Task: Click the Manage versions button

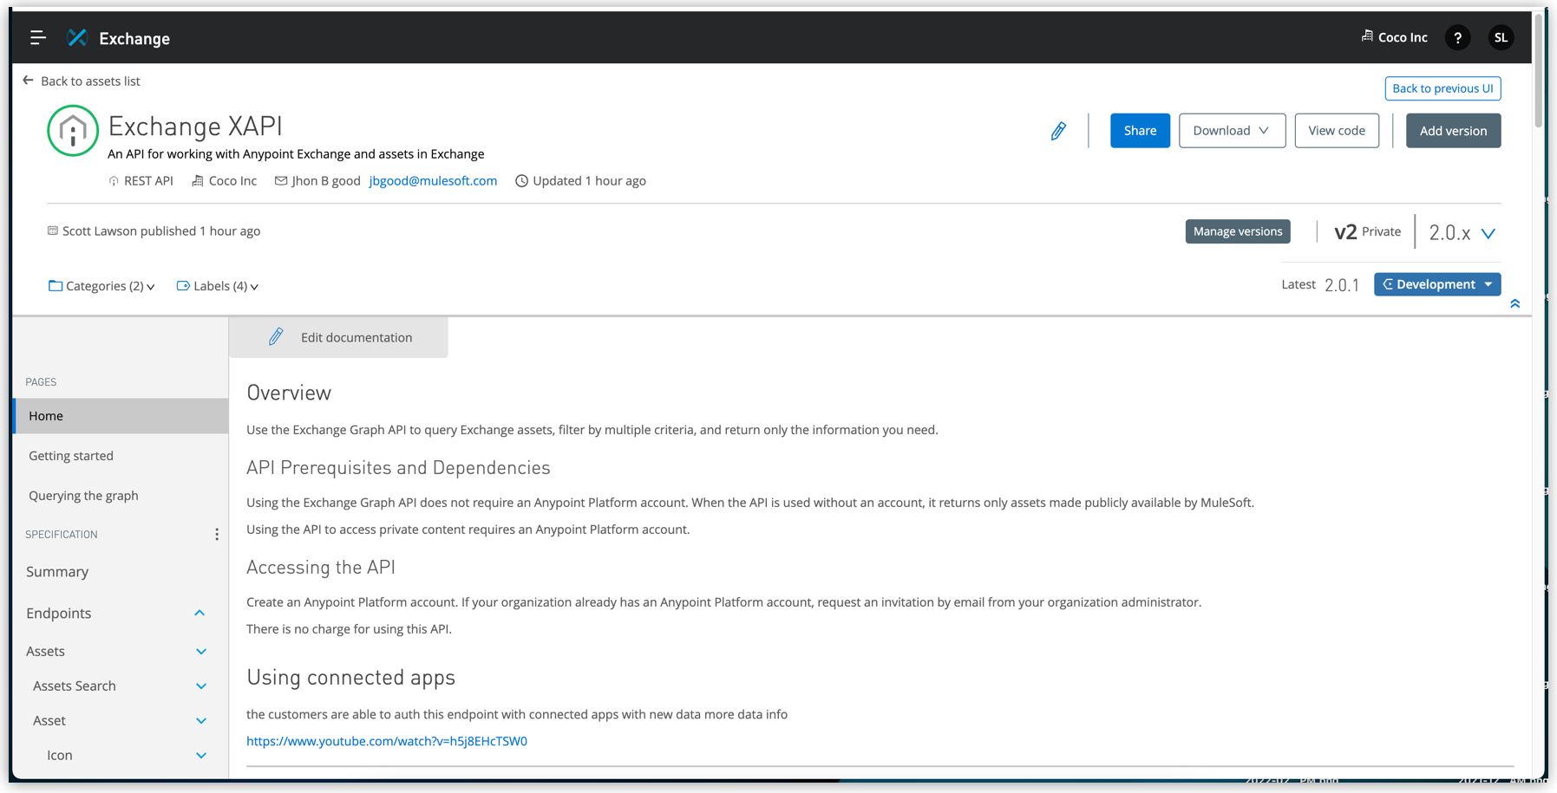Action: click(1237, 231)
